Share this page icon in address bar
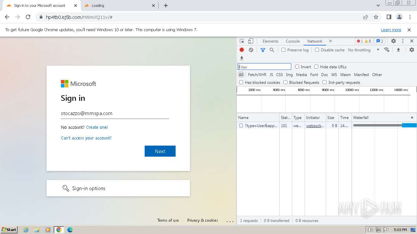Screen dimensions: 417x234 click(366, 17)
